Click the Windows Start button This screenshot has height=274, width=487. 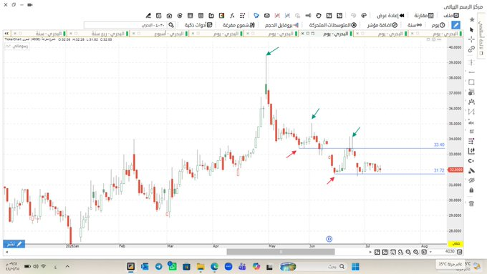355,267
